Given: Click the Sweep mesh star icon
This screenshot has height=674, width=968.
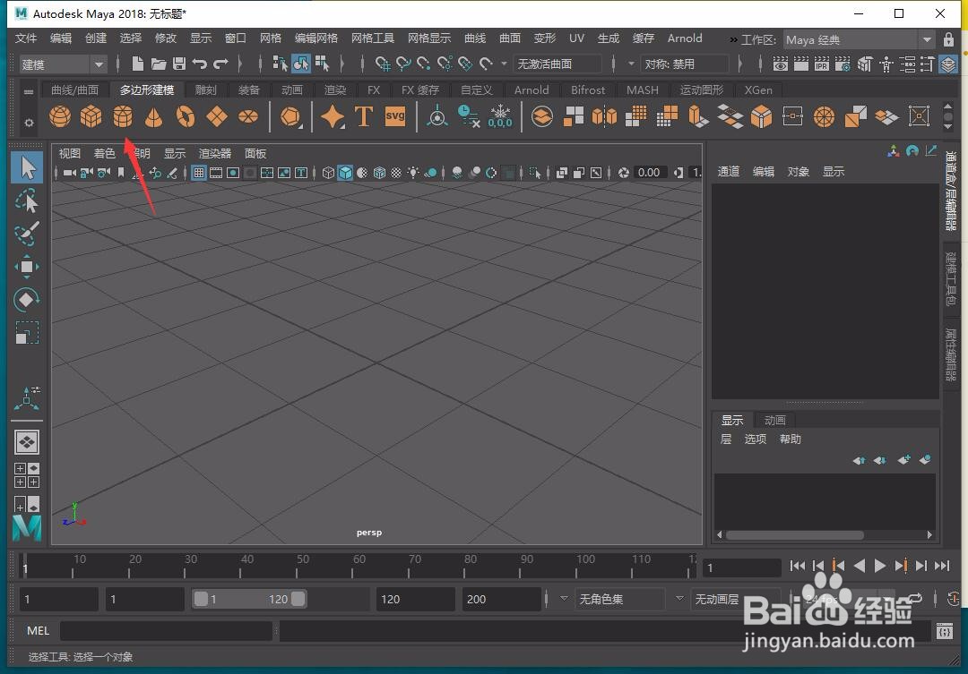Looking at the screenshot, I should tap(333, 116).
